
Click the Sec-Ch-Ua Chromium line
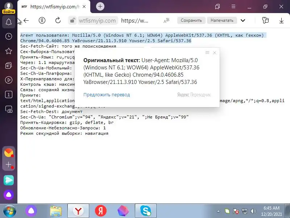tap(104, 117)
